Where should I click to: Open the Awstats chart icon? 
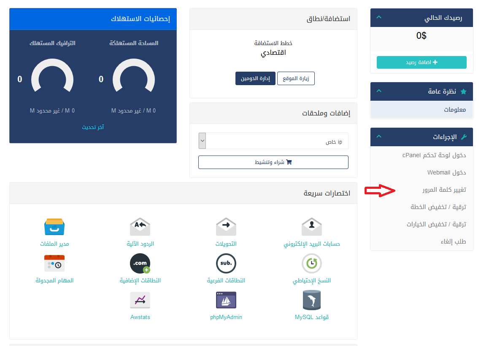point(140,300)
